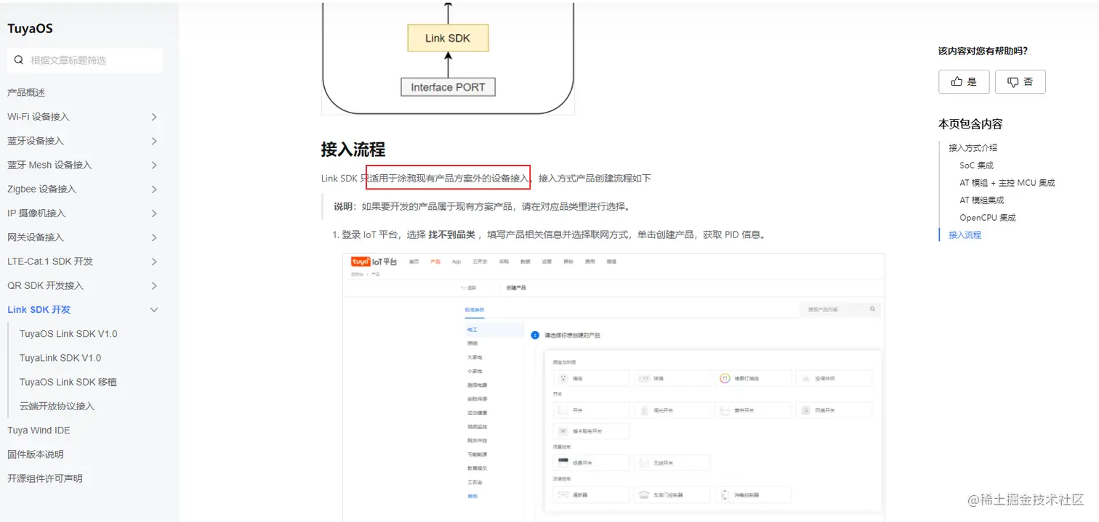This screenshot has height=522, width=1099.
Task: Click the 说明 note paragraph
Action: tap(481, 206)
